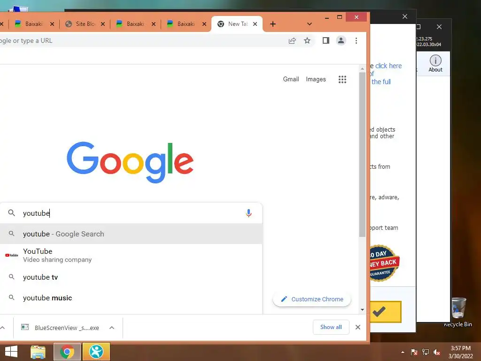Image resolution: width=481 pixels, height=361 pixels.
Task: Close the New Tab tab
Action: click(255, 24)
